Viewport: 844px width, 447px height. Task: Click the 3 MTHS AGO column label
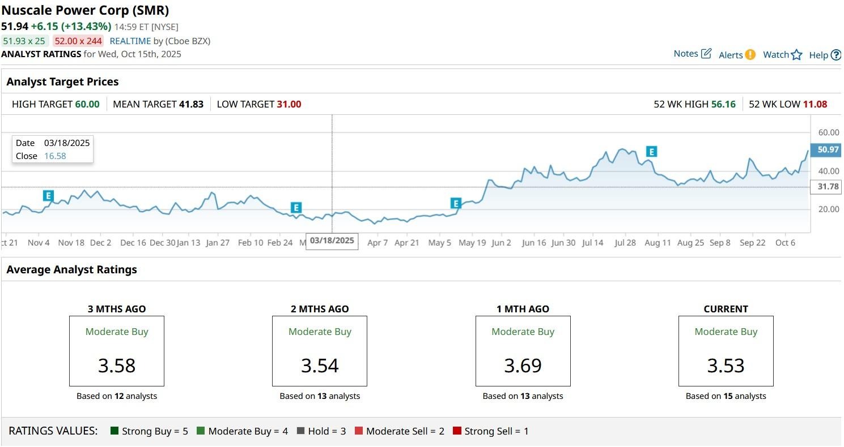117,309
